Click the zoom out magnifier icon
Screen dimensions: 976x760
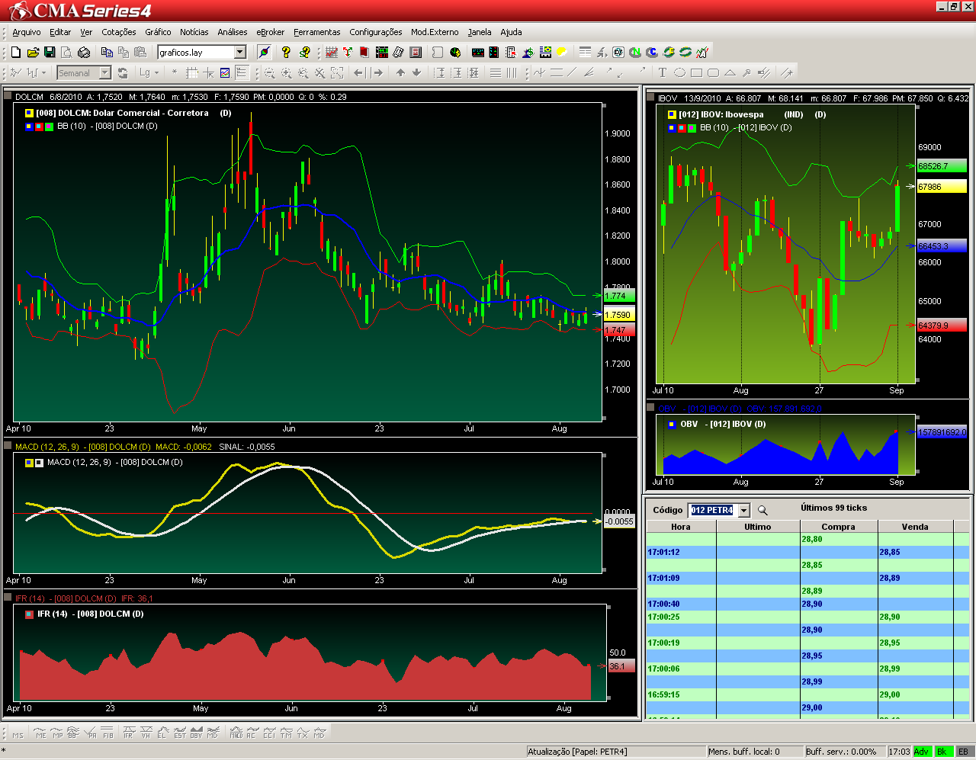270,73
